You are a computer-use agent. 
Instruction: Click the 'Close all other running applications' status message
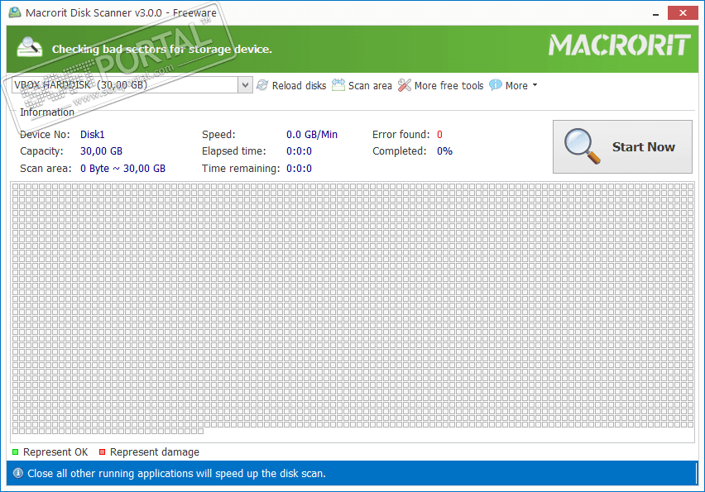pyautogui.click(x=177, y=473)
